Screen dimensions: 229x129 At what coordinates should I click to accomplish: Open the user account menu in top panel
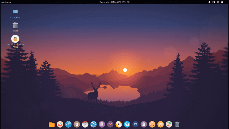(209, 2)
